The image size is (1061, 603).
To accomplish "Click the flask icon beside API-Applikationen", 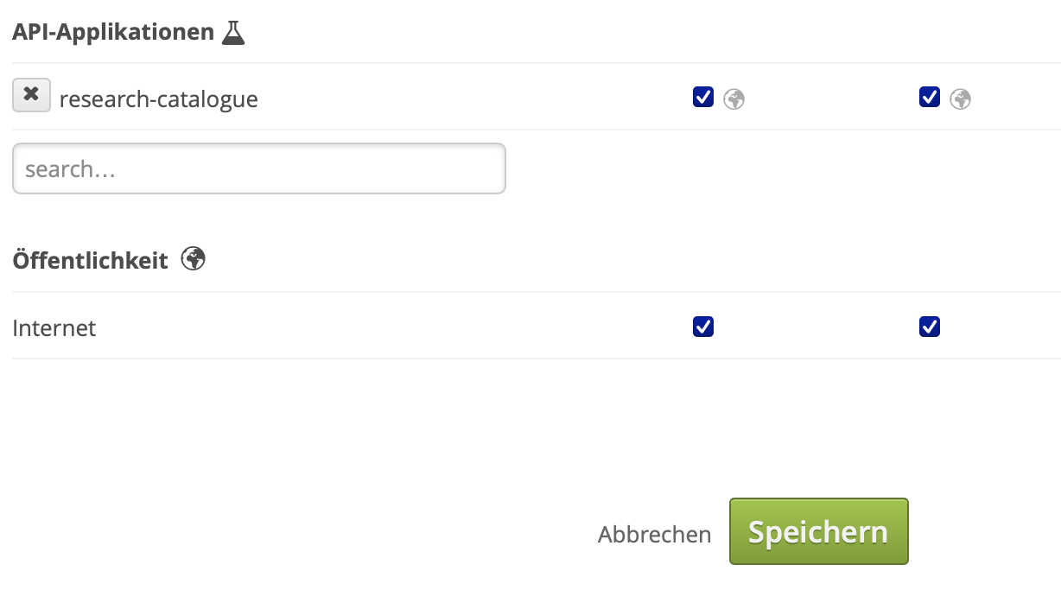I will pos(233,33).
